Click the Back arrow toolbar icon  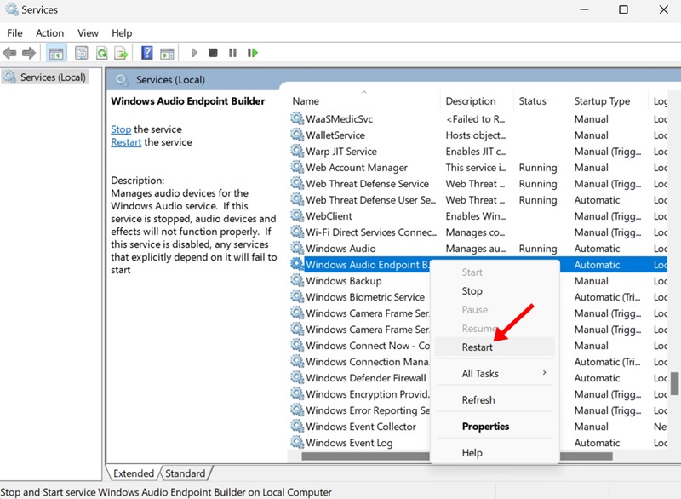click(x=9, y=53)
